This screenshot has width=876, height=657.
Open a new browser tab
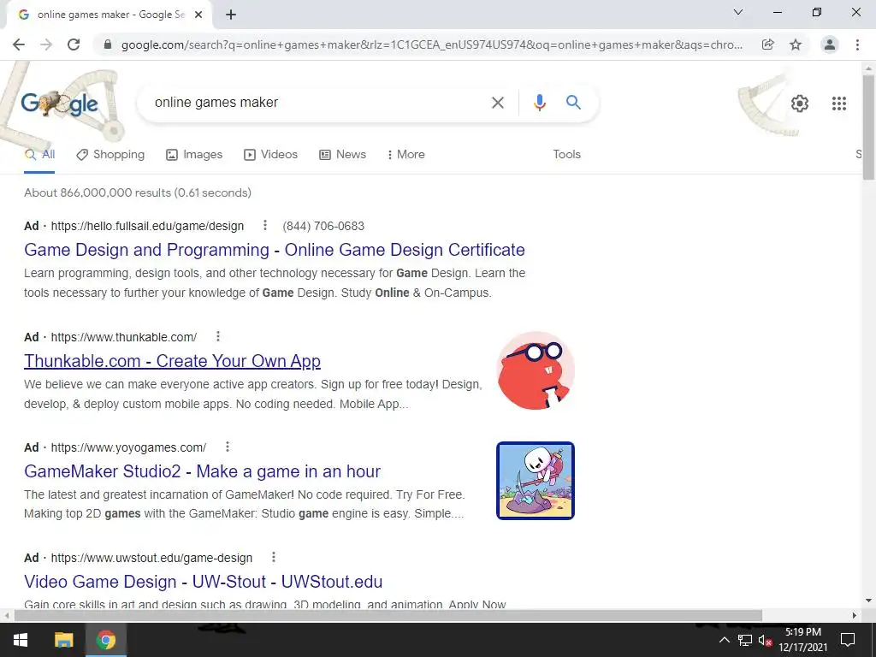(231, 15)
